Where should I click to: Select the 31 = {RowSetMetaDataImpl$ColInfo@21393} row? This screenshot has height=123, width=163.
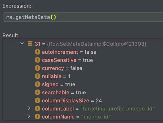coord(83,44)
